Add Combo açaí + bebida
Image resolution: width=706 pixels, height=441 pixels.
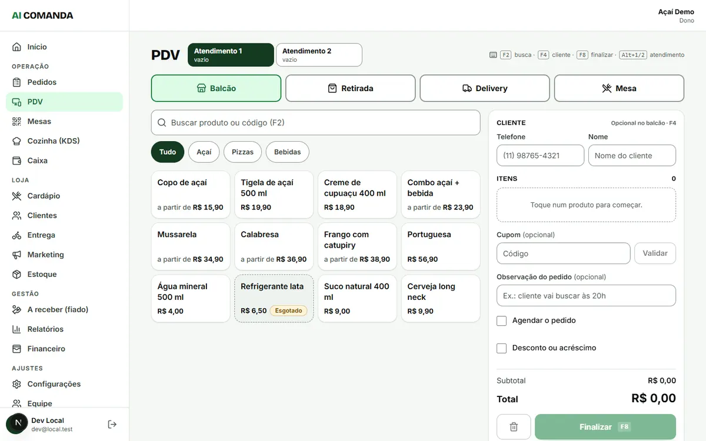pyautogui.click(x=441, y=195)
